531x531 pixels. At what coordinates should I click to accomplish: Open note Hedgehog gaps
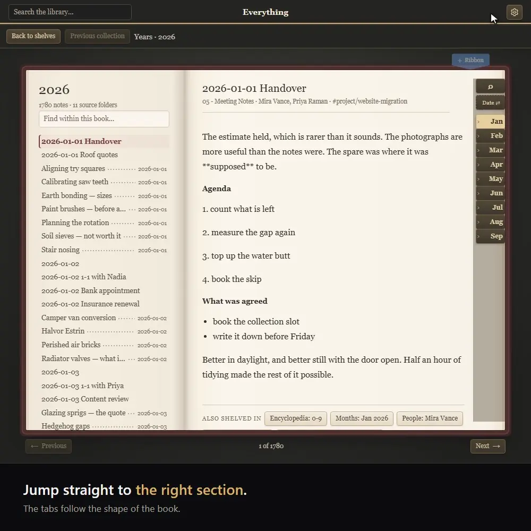click(104, 426)
